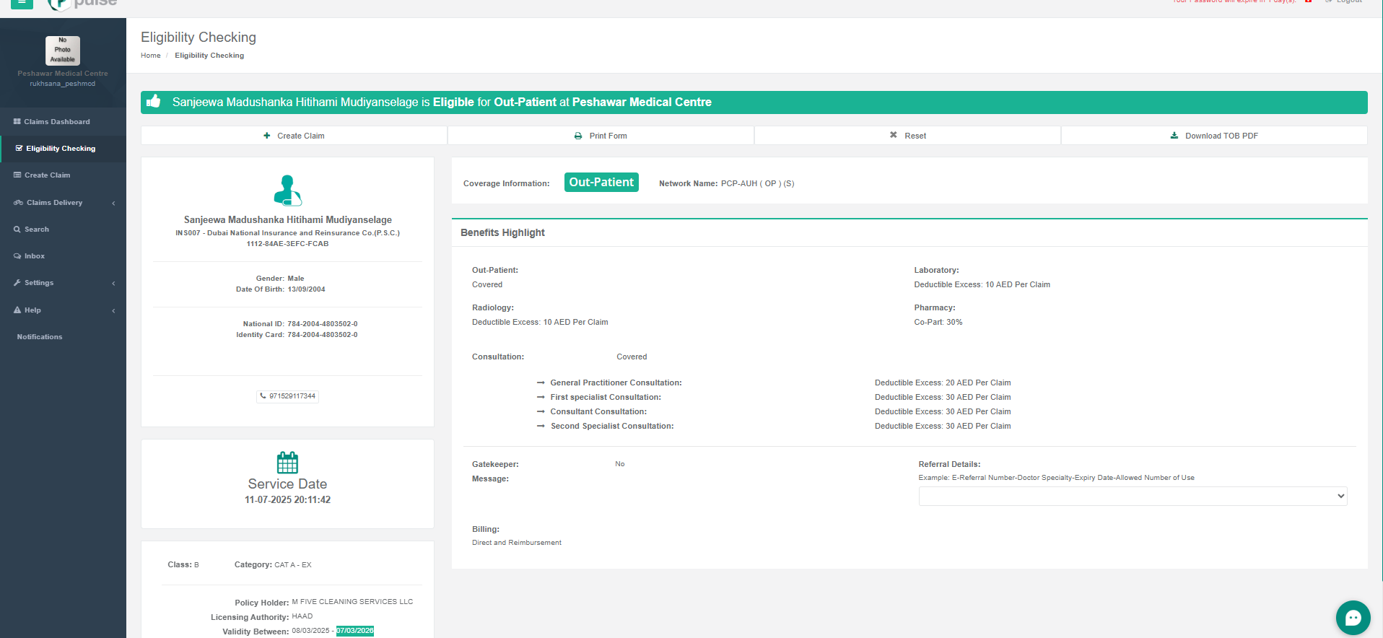Select Create Claim in the sidebar
This screenshot has width=1383, height=638.
pos(47,175)
